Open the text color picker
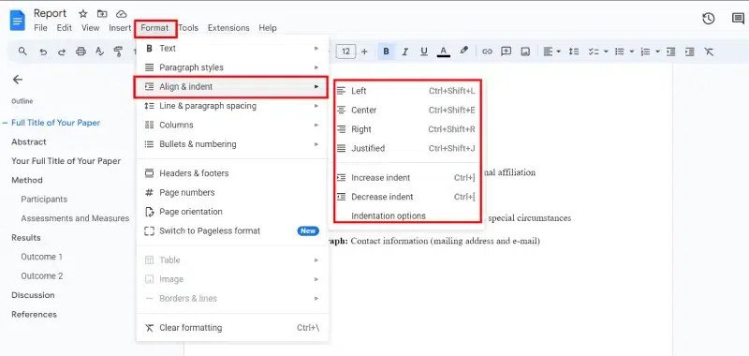The width and height of the screenshot is (749, 356). click(x=443, y=52)
